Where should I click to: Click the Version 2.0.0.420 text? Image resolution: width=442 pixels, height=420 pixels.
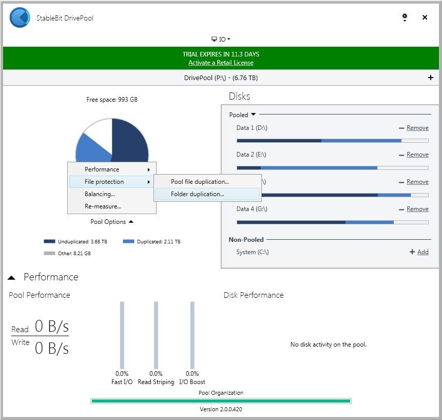pos(221,409)
